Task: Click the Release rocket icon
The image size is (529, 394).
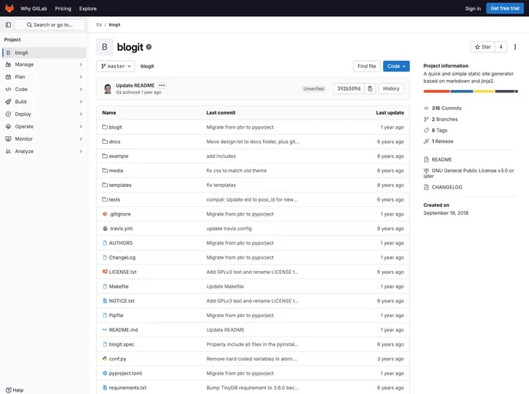Action: coord(426,141)
